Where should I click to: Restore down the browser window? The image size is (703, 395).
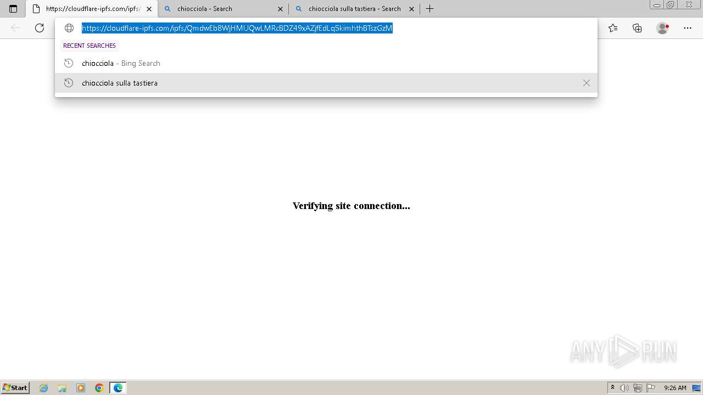tap(671, 5)
